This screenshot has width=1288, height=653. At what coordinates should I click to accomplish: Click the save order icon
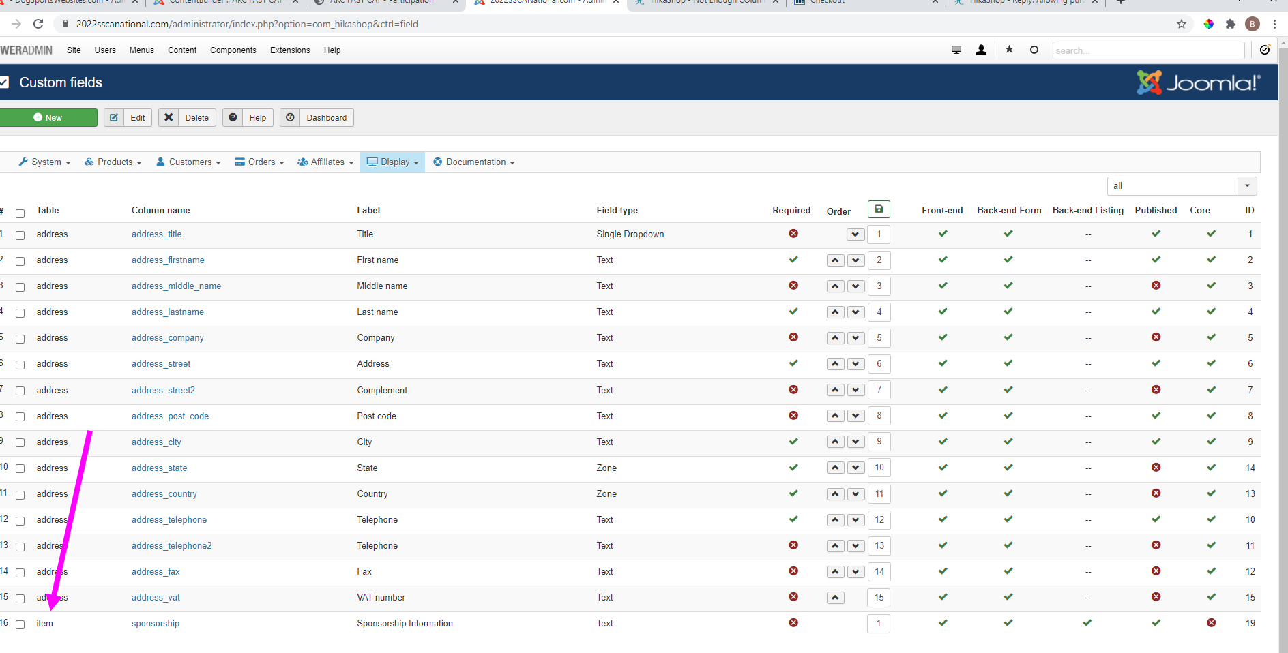pos(879,209)
